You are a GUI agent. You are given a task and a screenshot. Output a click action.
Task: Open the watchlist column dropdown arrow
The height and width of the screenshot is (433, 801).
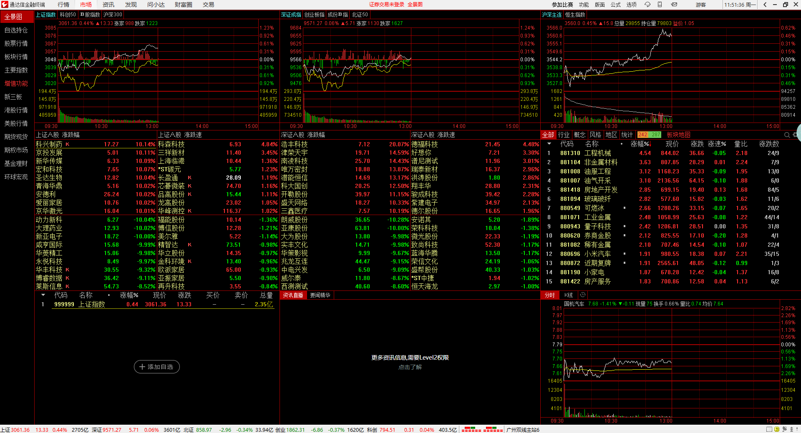point(43,295)
